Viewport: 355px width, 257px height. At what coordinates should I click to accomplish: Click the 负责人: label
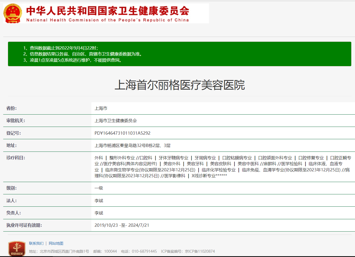(14, 213)
